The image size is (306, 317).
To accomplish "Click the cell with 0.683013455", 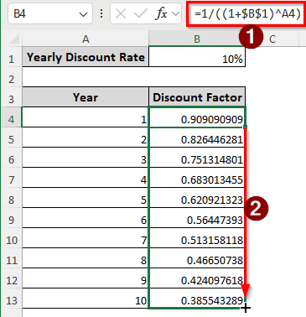I will click(197, 178).
